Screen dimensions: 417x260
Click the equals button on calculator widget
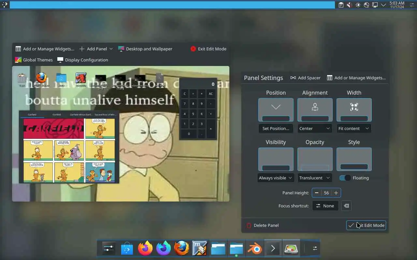point(211,129)
